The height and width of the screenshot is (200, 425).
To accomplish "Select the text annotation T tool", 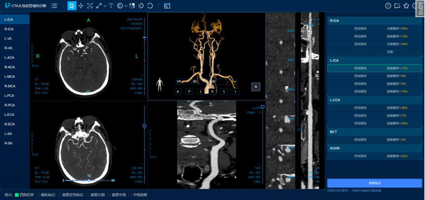I will click(x=111, y=6).
